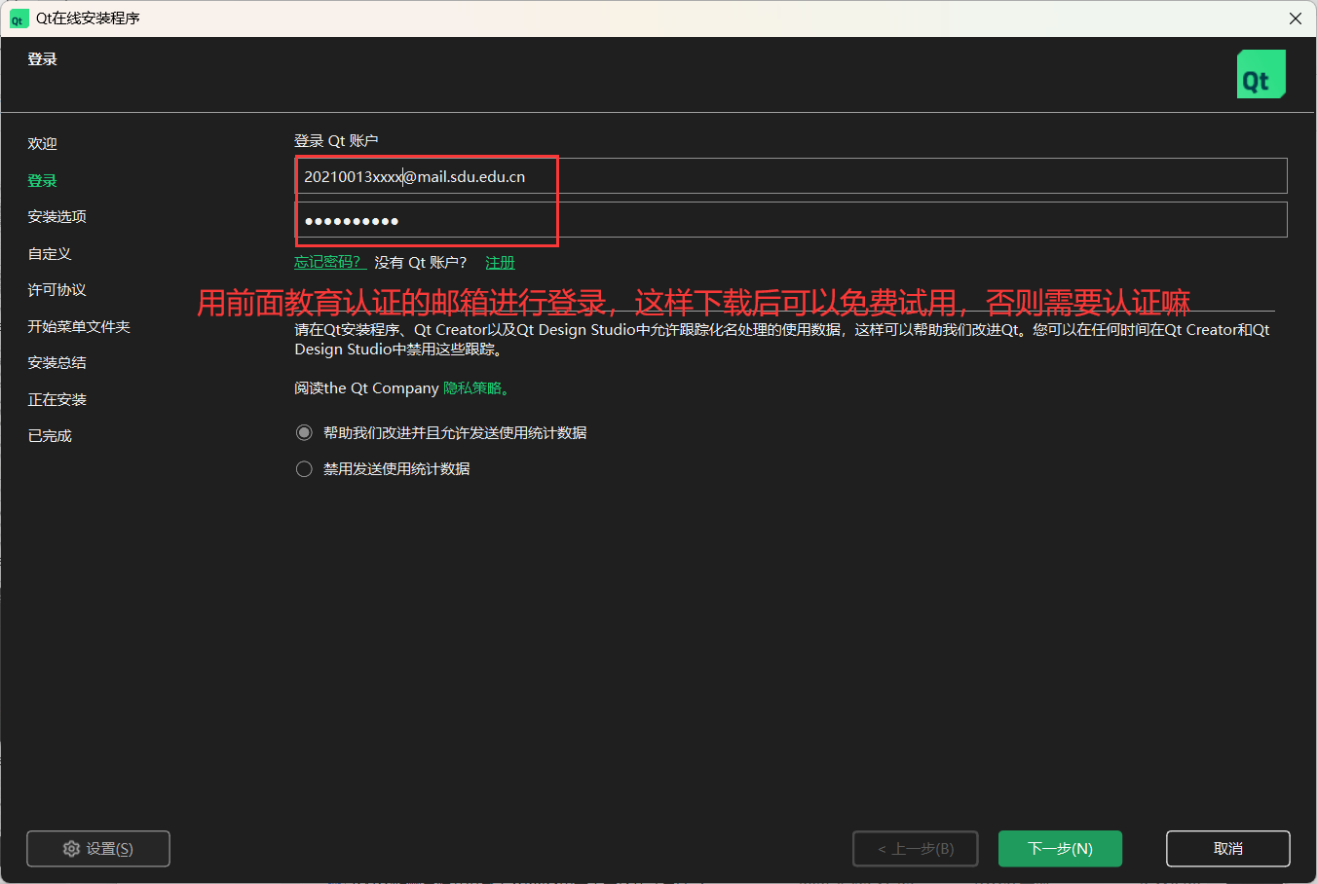Click the gear icon on the 设置 button

(71, 848)
